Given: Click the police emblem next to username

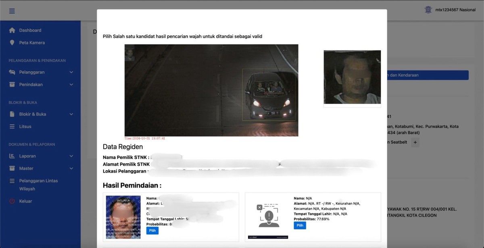Looking at the screenshot, I should [x=428, y=10].
